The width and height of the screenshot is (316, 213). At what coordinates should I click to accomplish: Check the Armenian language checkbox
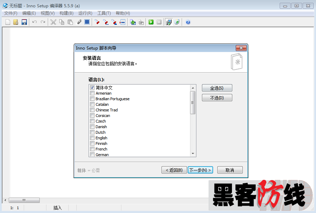(x=92, y=93)
